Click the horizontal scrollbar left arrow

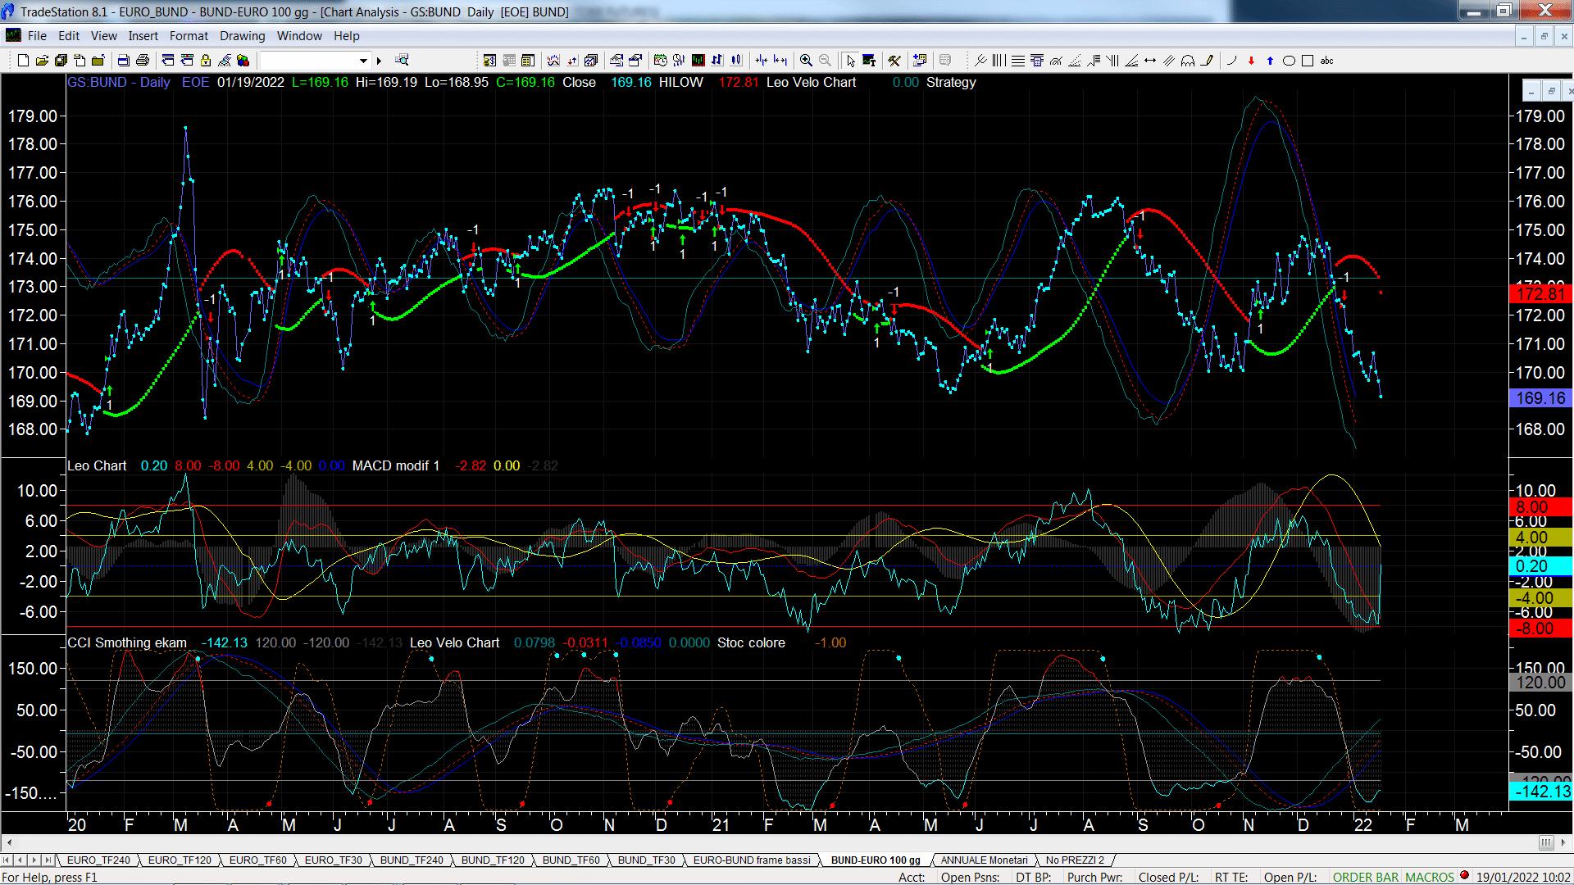pyautogui.click(x=9, y=842)
